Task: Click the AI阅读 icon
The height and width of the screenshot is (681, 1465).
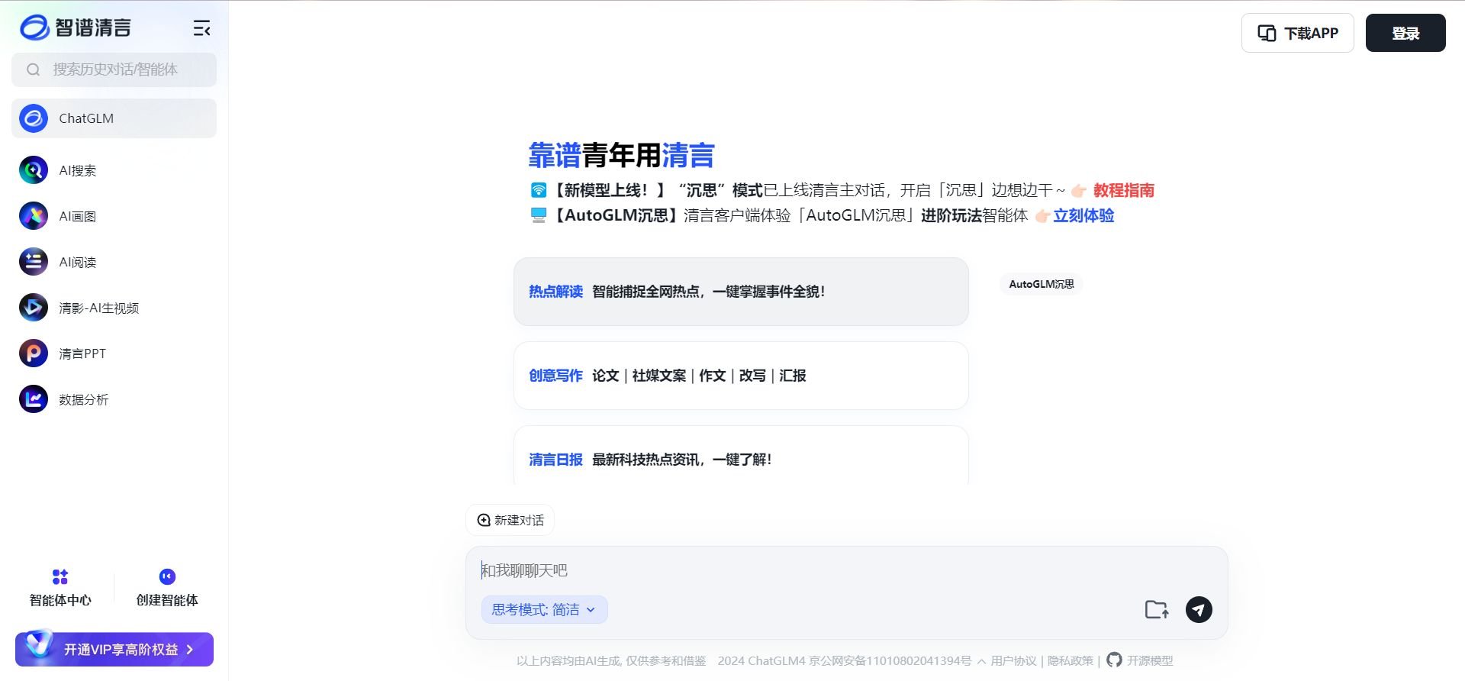Action: (x=34, y=262)
